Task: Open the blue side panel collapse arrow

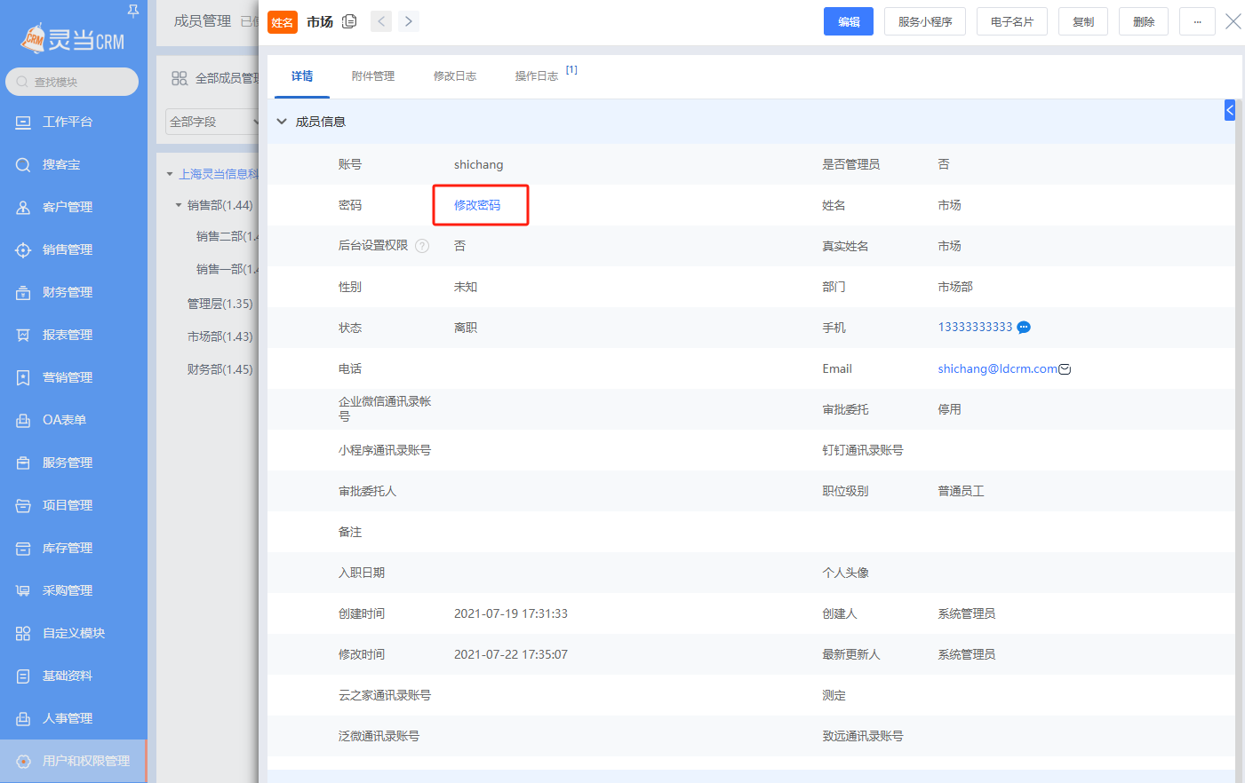Action: pyautogui.click(x=1230, y=110)
